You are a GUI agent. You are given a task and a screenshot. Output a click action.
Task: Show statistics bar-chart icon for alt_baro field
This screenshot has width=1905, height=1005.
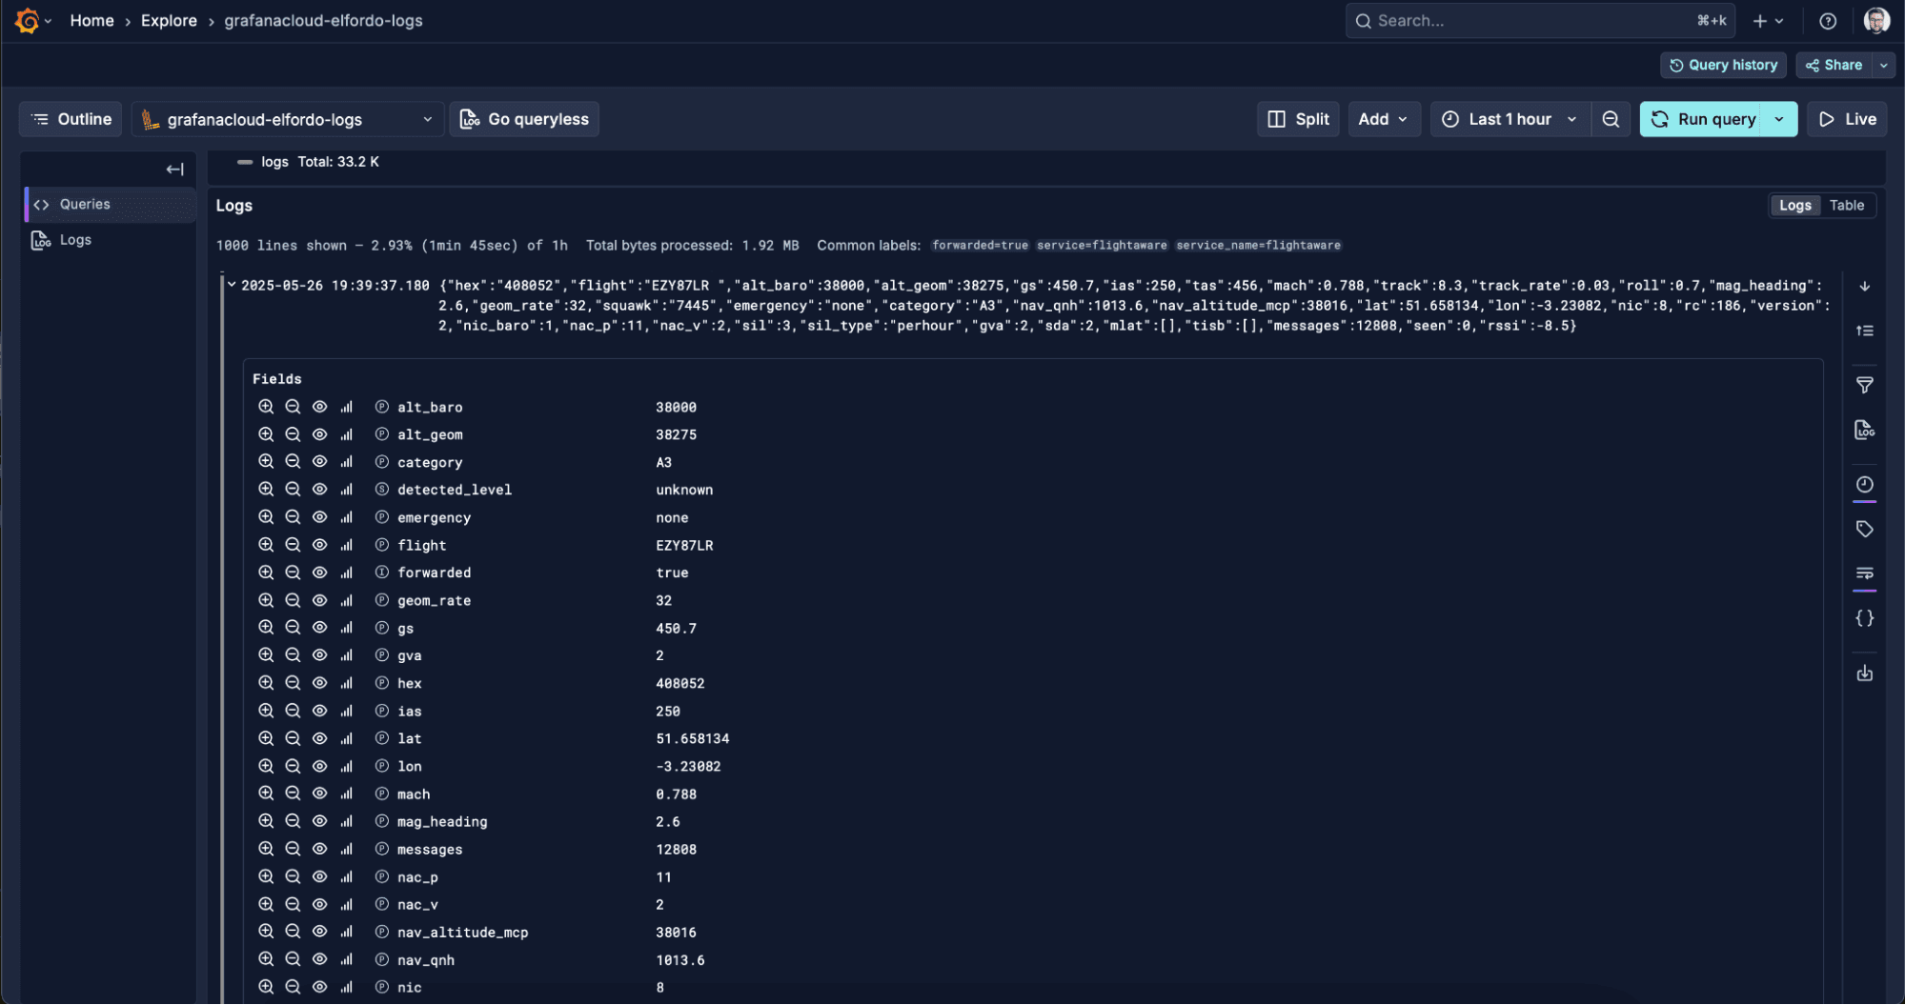coord(346,406)
